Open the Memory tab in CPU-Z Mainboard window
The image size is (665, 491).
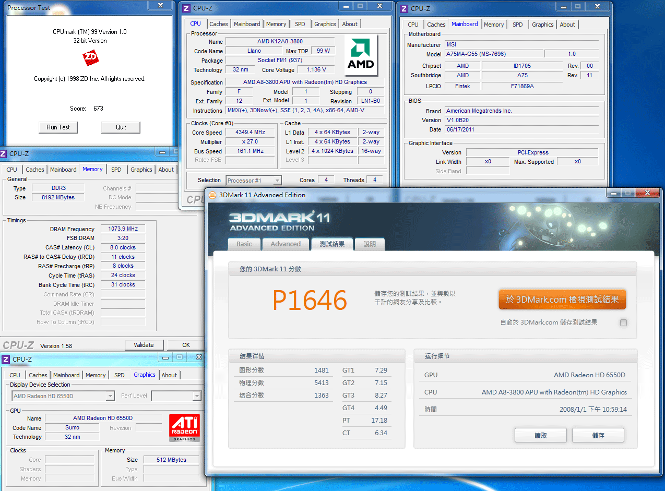[494, 25]
